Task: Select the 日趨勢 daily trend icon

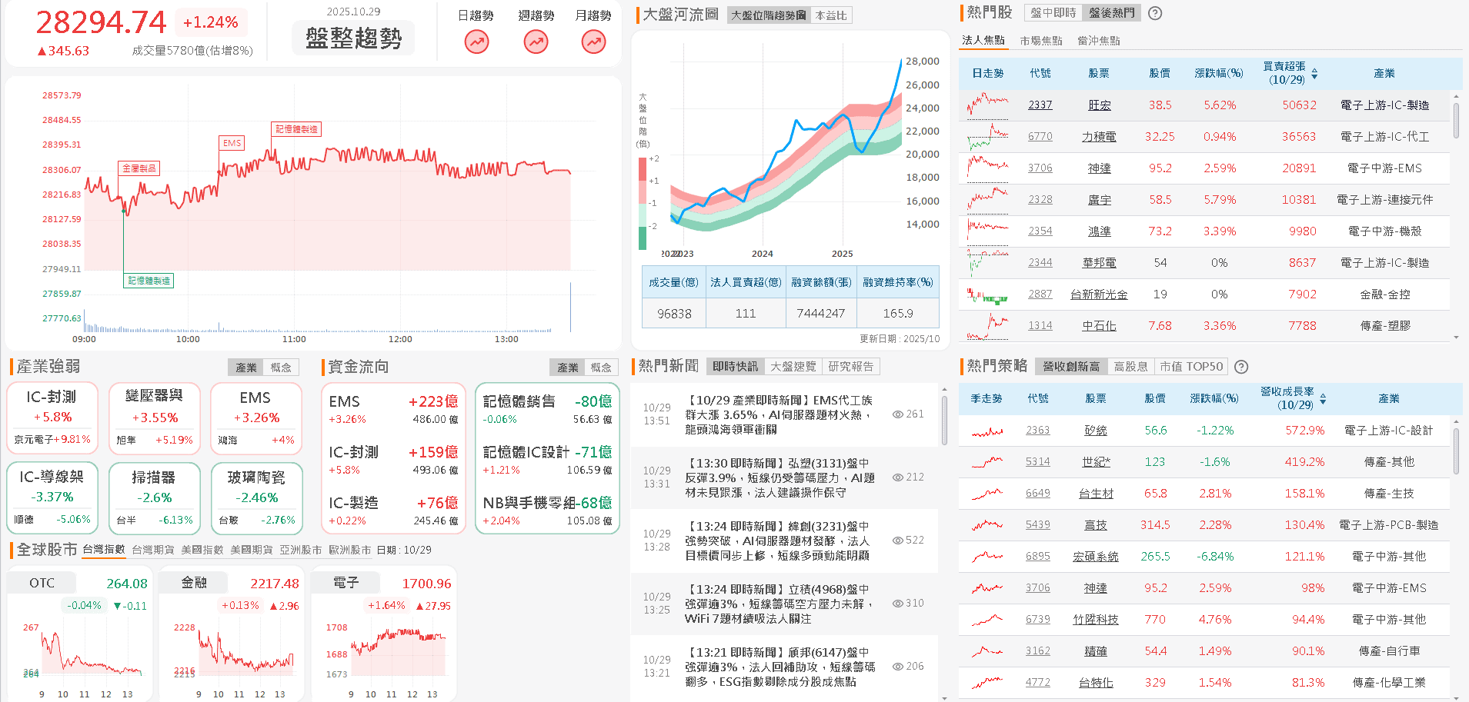Action: [x=476, y=42]
